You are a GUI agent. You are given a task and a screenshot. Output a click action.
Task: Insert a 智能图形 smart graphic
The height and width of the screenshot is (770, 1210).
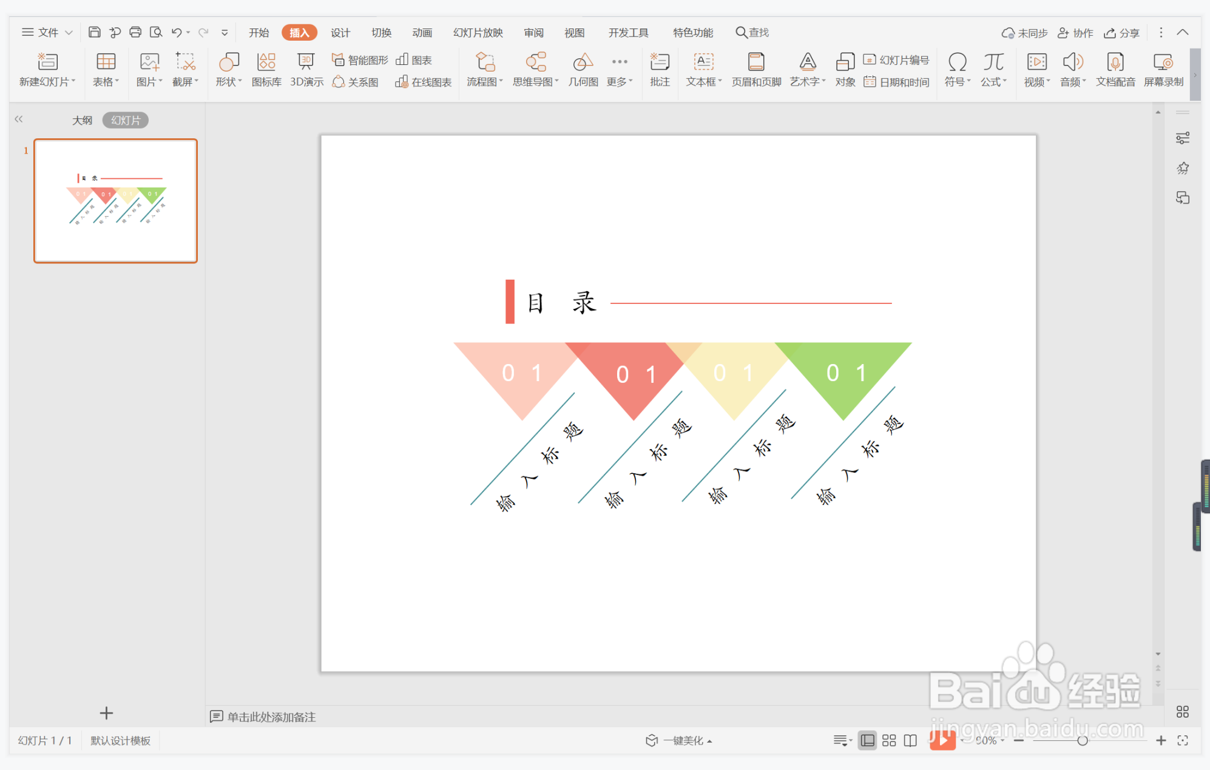click(360, 59)
